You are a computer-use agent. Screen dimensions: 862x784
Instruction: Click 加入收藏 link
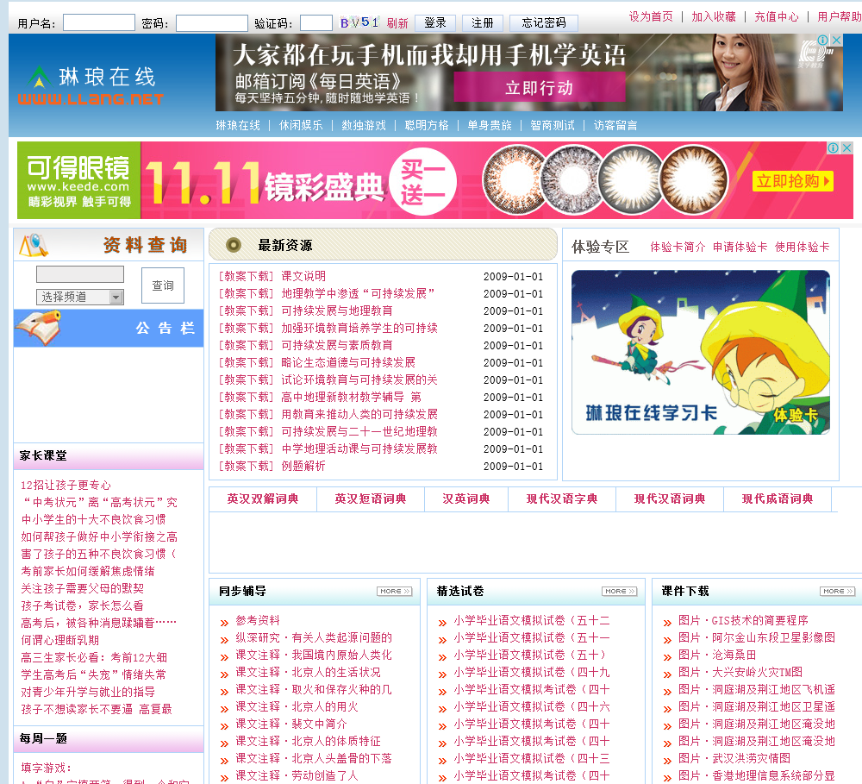click(x=714, y=16)
